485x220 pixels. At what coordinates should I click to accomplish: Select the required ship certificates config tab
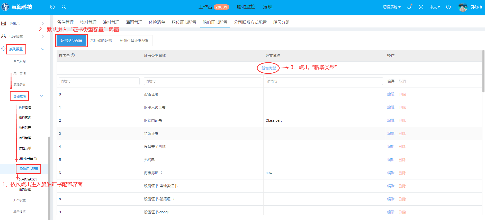pos(134,41)
